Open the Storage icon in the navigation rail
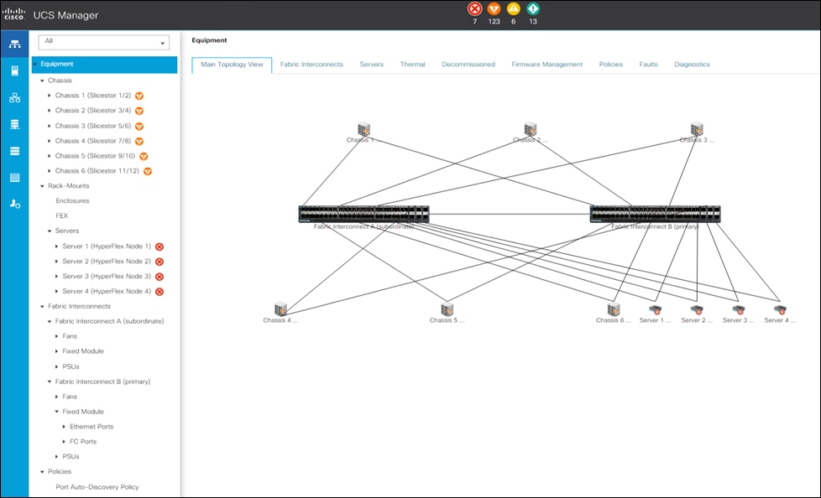This screenshot has height=498, width=821. coord(14,178)
